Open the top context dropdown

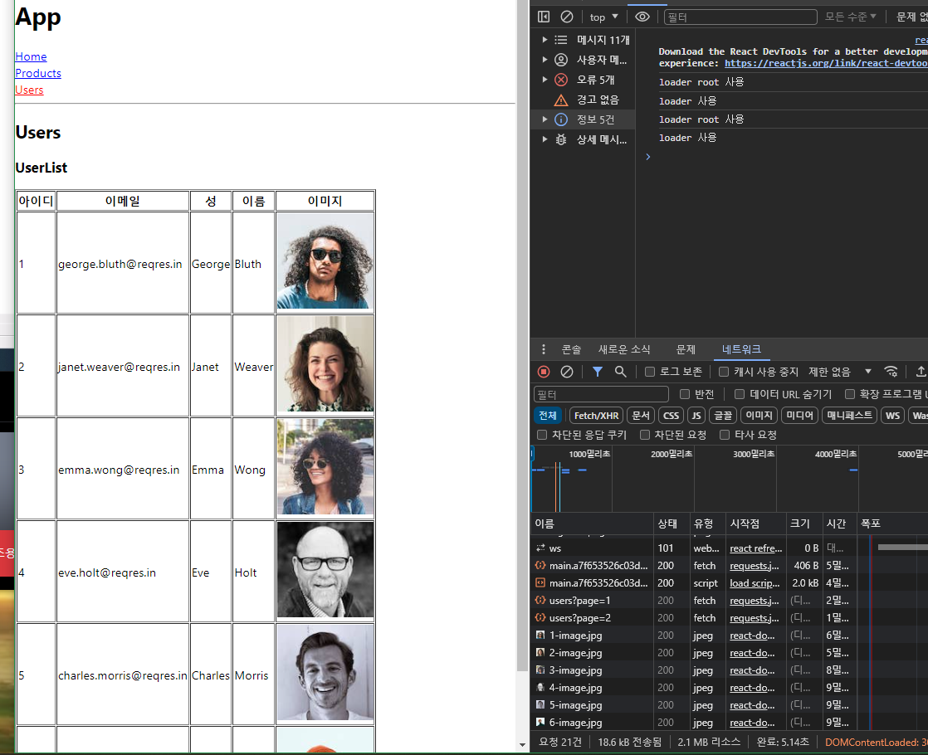[603, 17]
